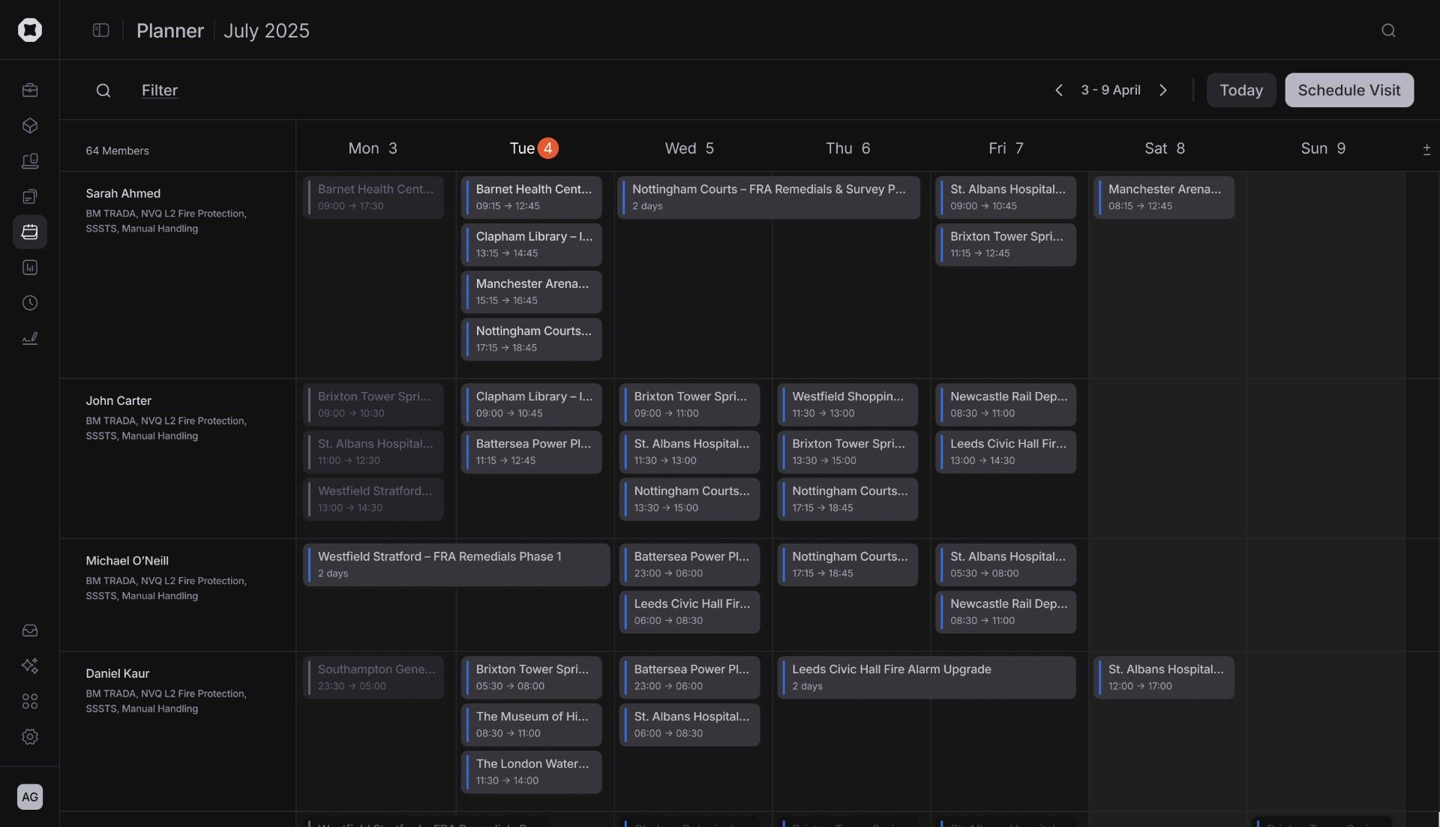The width and height of the screenshot is (1440, 827).
Task: Open the cube icon in sidebar
Action: pyautogui.click(x=30, y=125)
